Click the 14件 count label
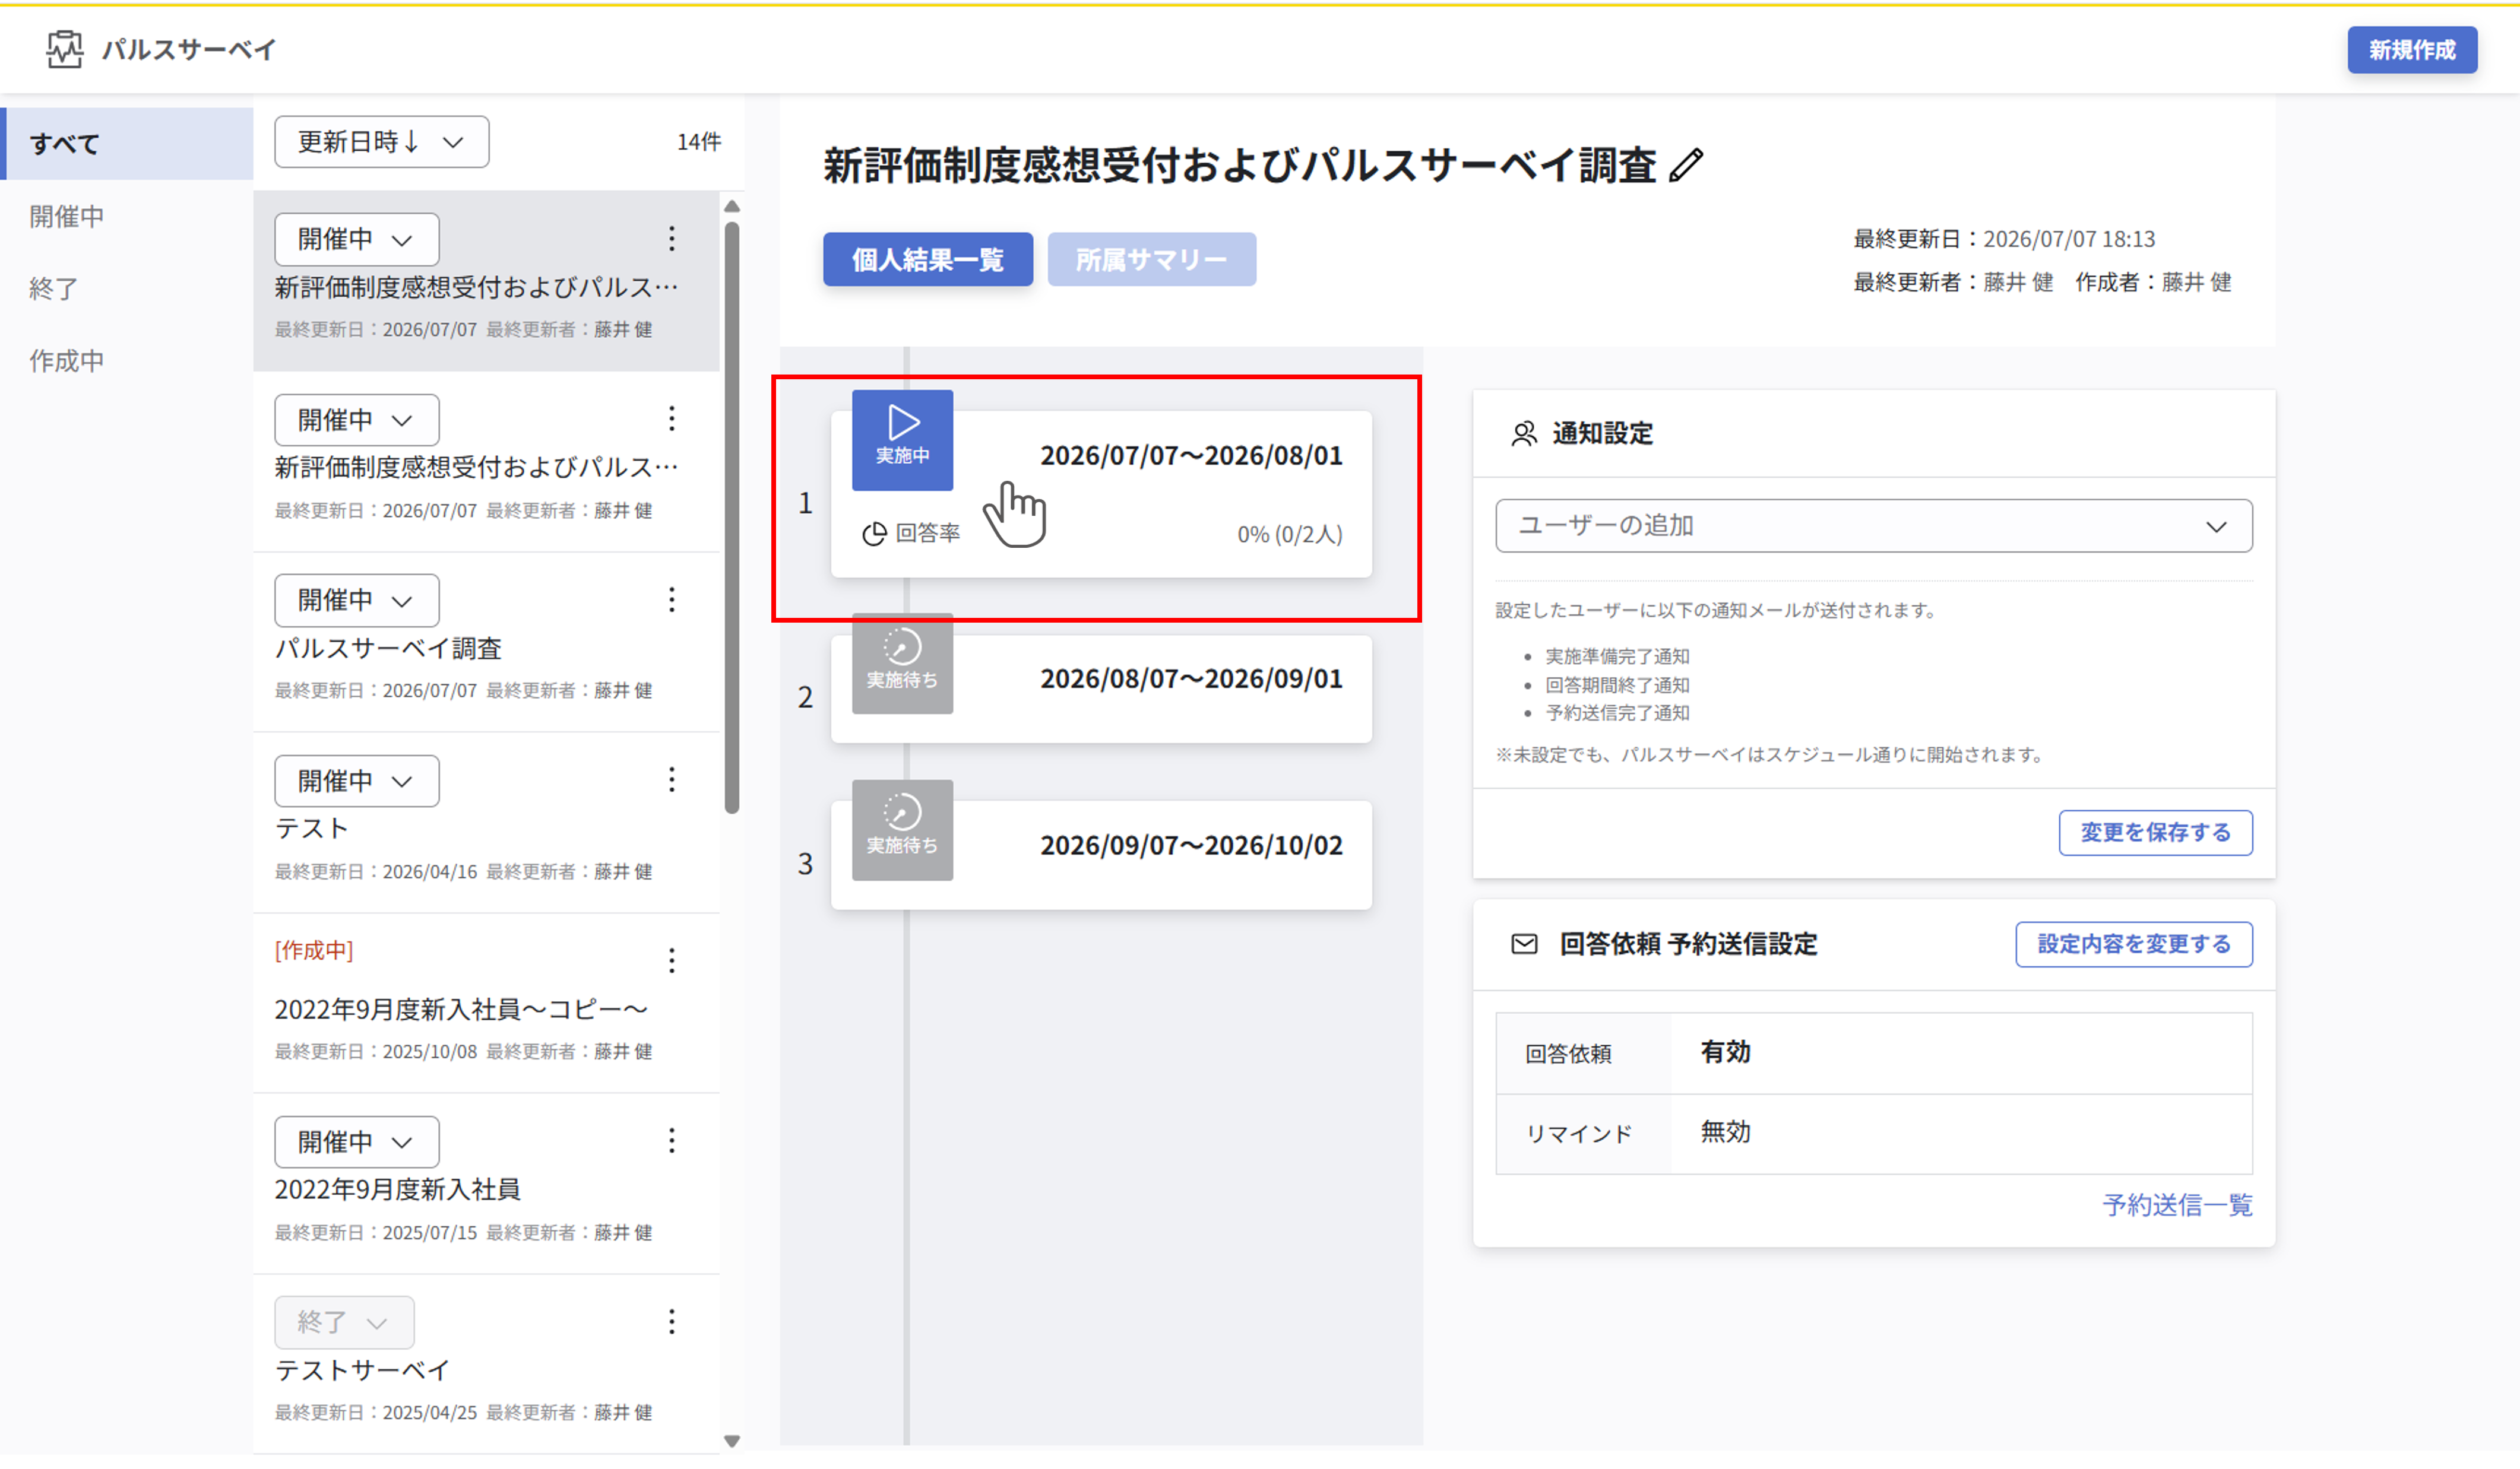Image resolution: width=2520 pixels, height=1469 pixels. [699, 142]
